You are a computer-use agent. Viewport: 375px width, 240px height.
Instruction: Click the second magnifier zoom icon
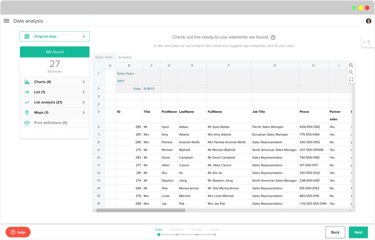click(351, 72)
